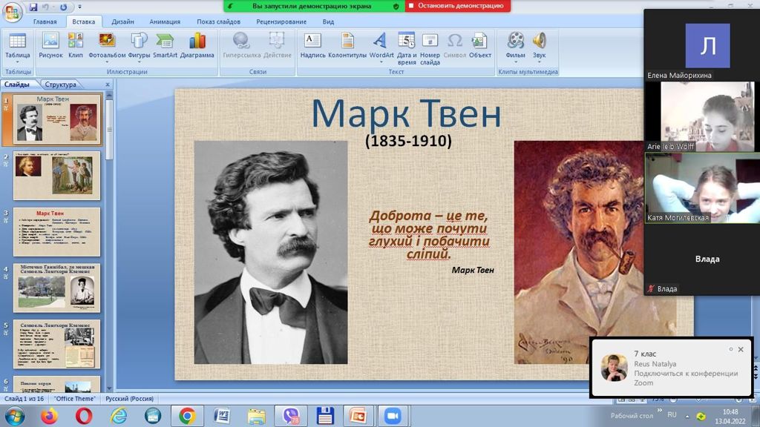The image size is (760, 427).
Task: Insert a Надпись text box
Action: coord(312,45)
